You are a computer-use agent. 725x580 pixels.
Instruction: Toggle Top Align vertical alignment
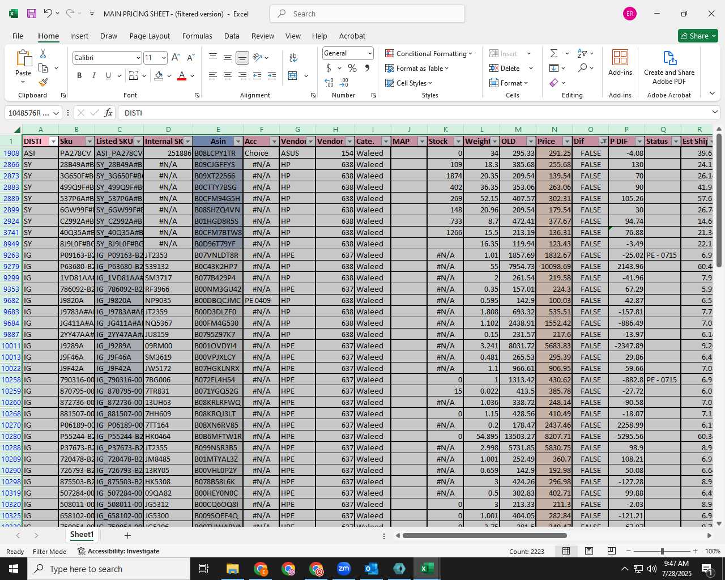(x=212, y=57)
